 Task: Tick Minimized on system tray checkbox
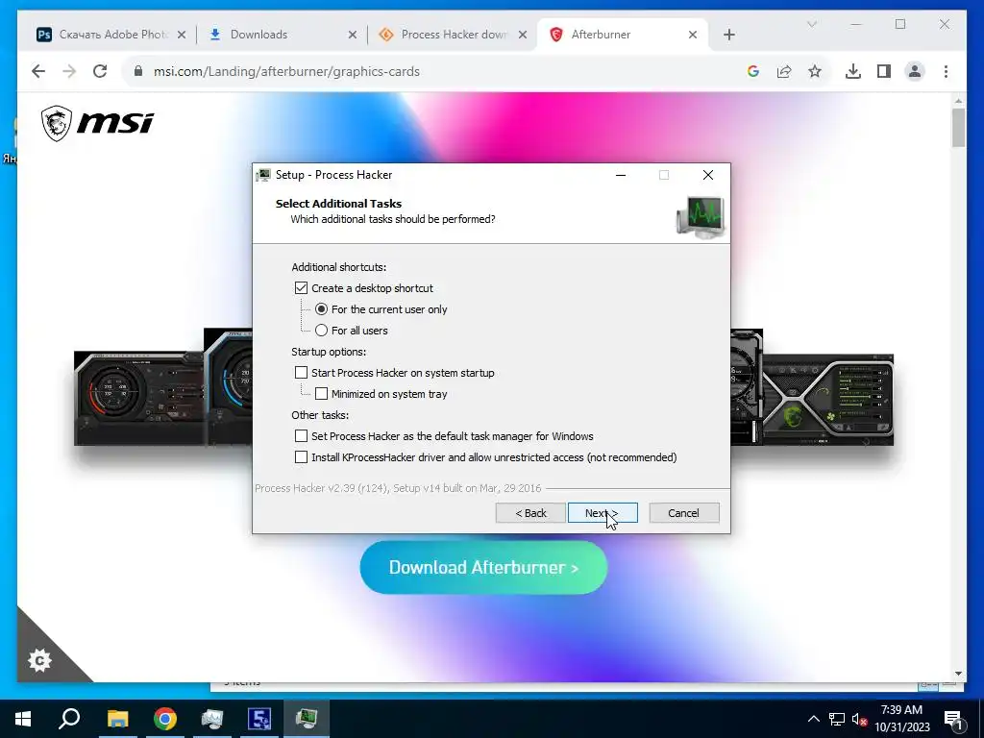pos(321,394)
